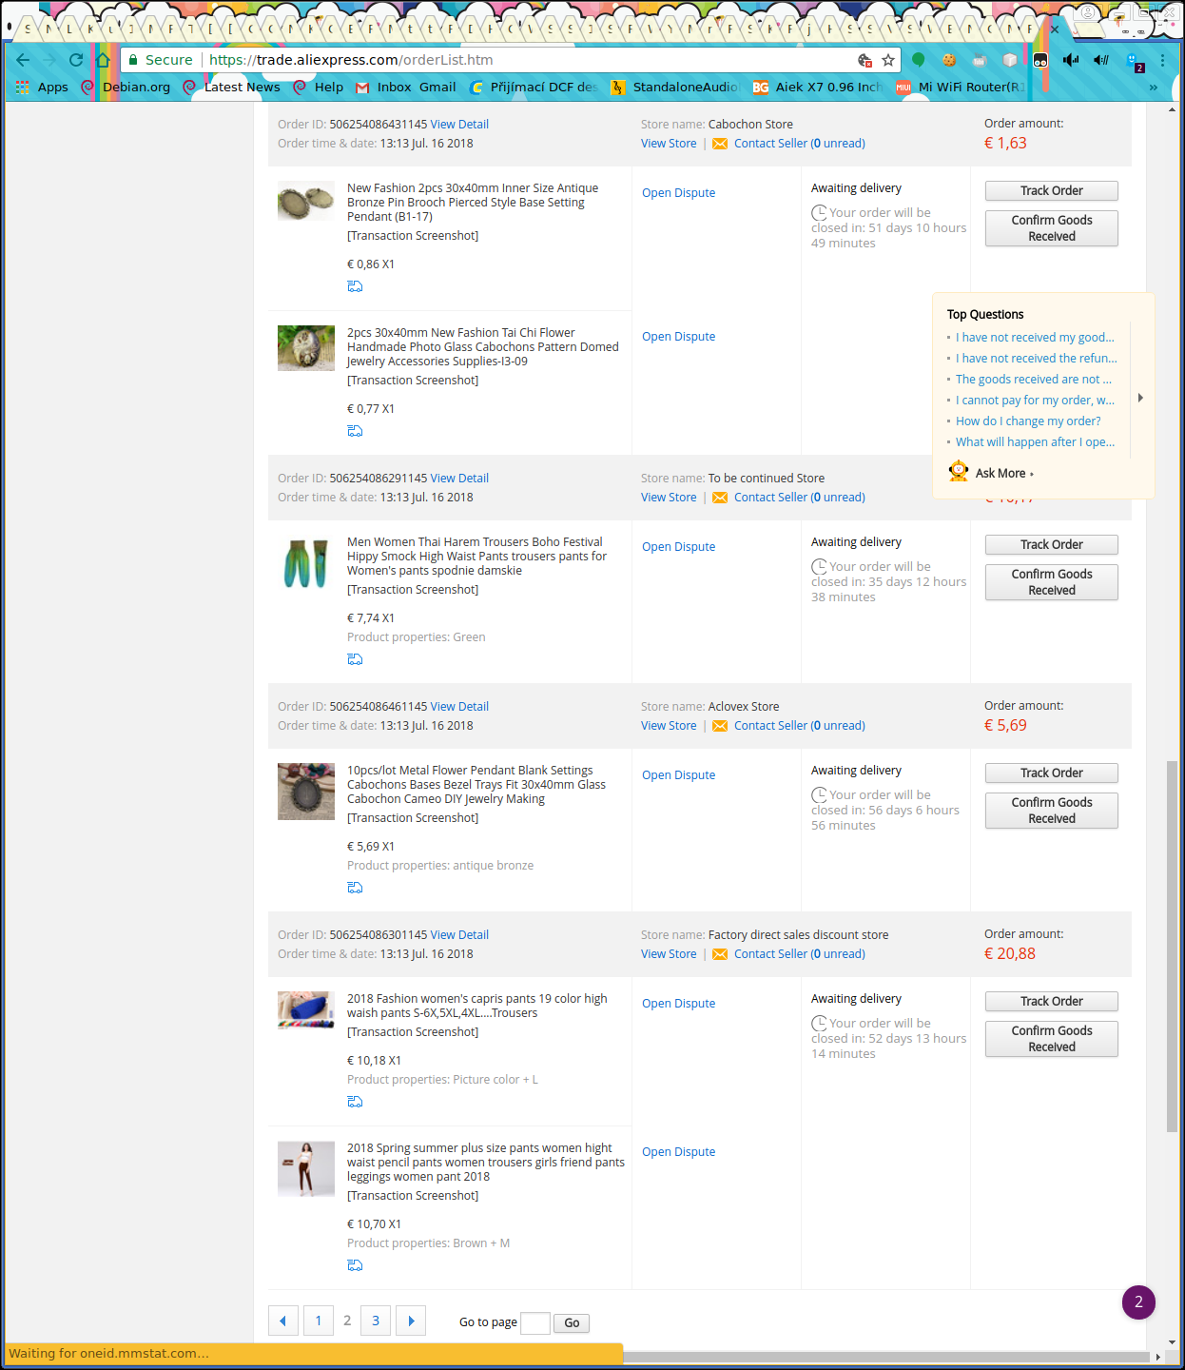Screen dimensions: 1185x1370
Task: Open the Debian.org bookmark
Action: pos(126,87)
